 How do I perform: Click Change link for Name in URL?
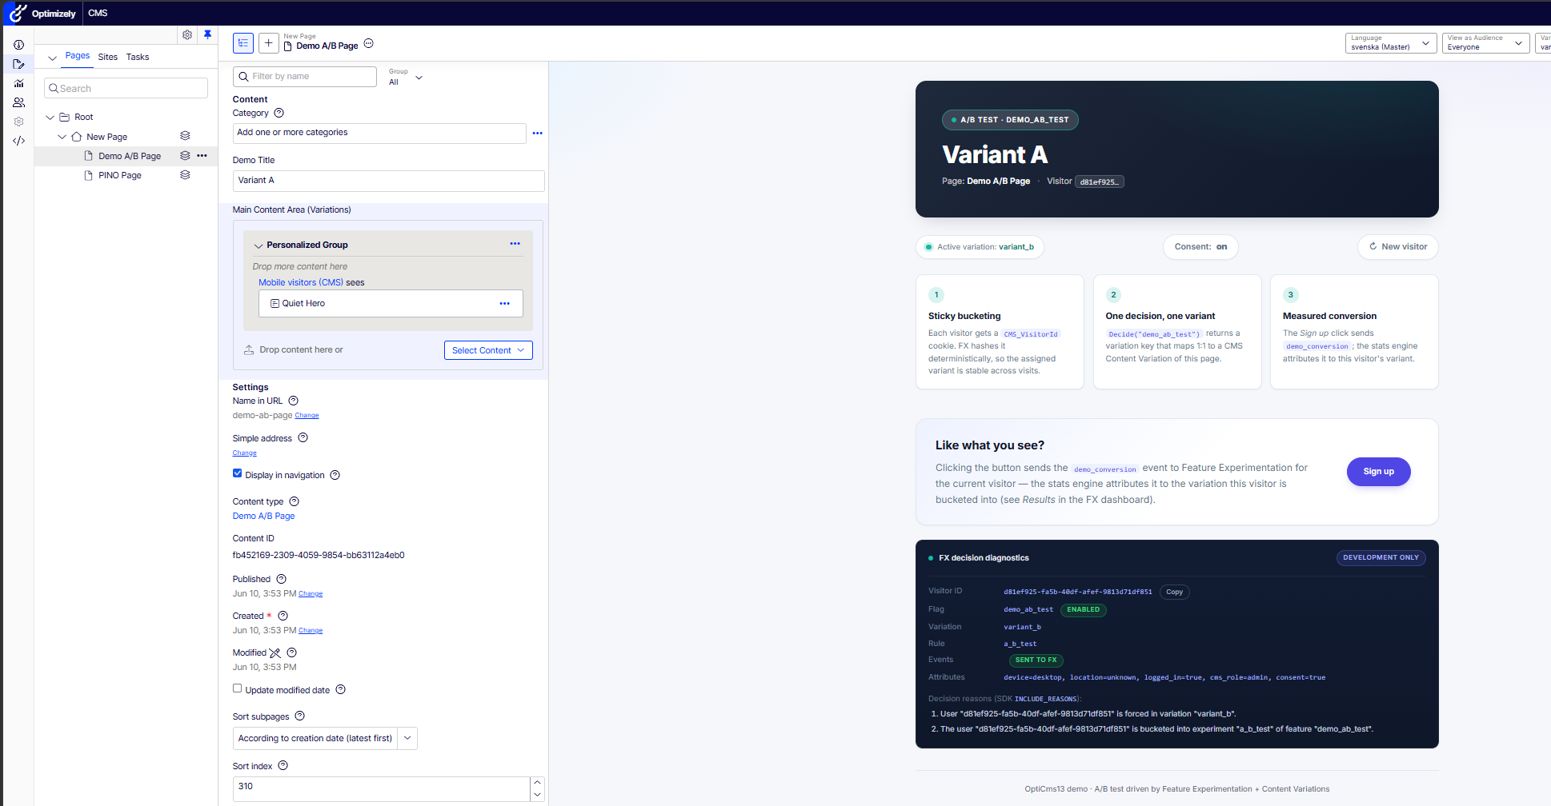pos(307,416)
